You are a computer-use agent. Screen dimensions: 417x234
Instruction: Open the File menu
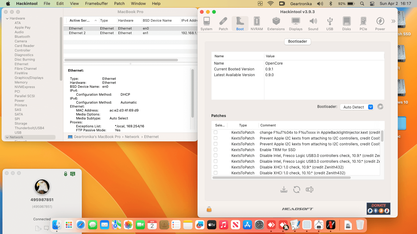[47, 4]
